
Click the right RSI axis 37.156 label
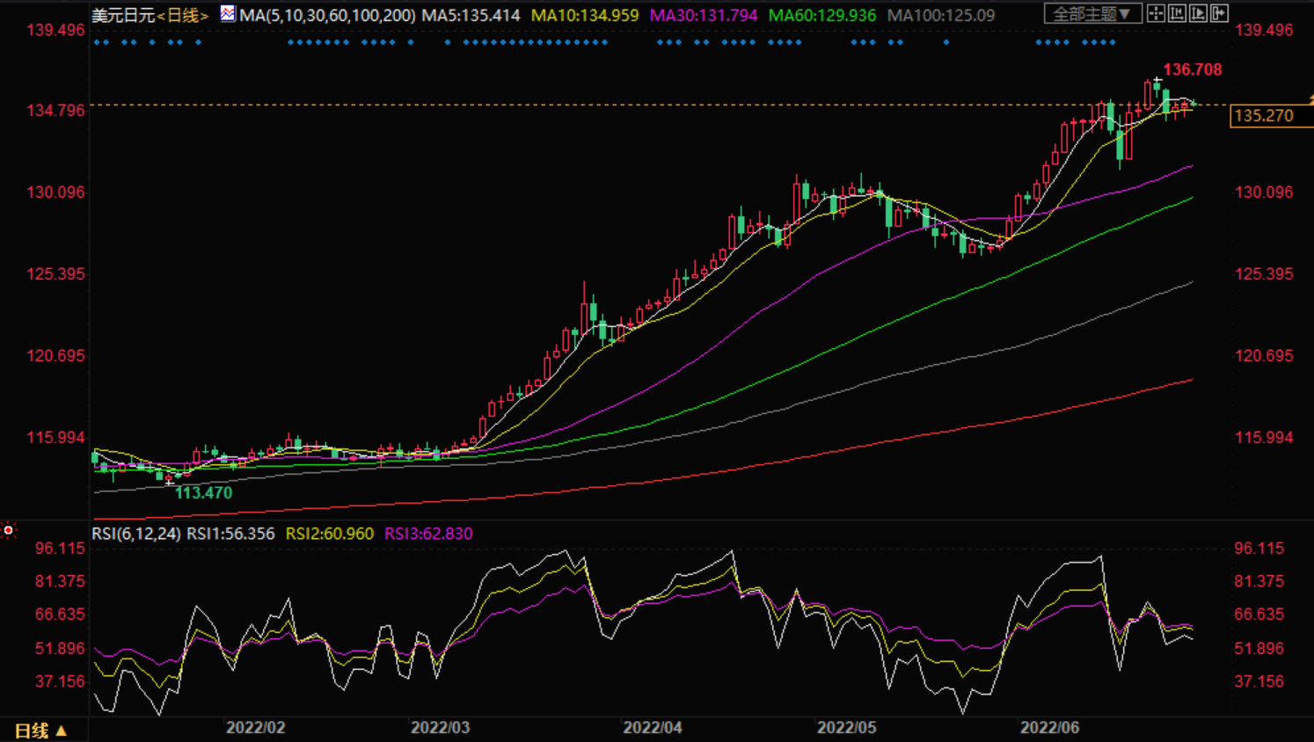1259,681
